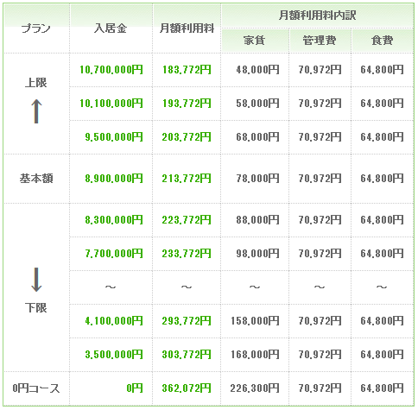Click the 管理費 sub-header
This screenshot has width=418, height=410.
320,41
